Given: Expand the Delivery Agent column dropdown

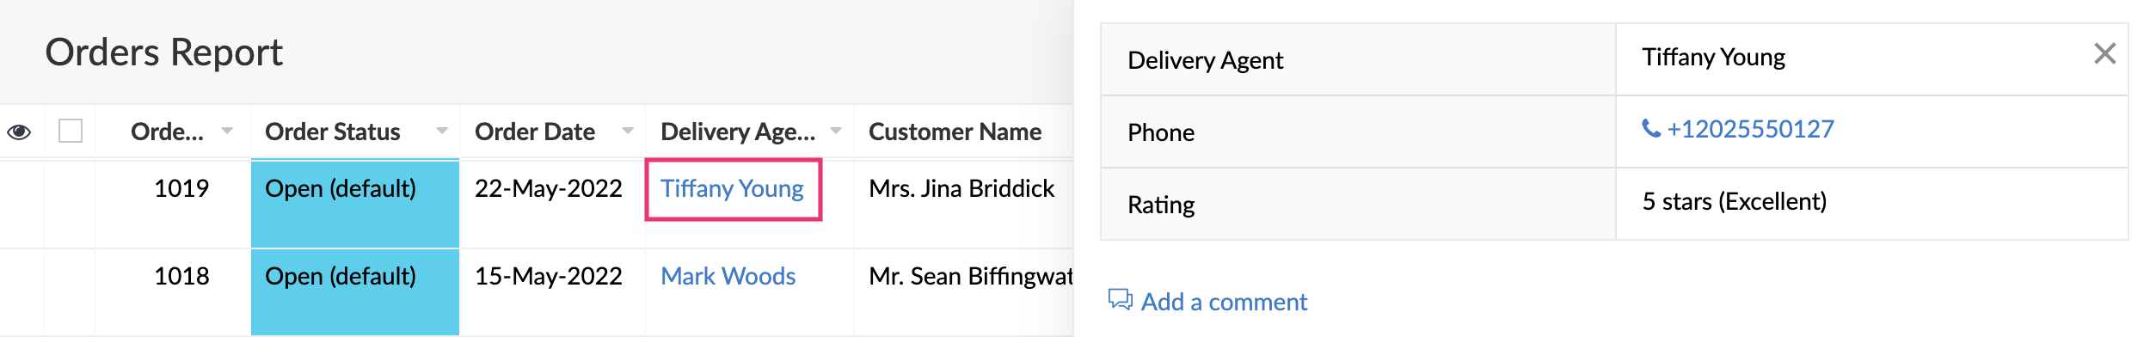Looking at the screenshot, I should 836,131.
